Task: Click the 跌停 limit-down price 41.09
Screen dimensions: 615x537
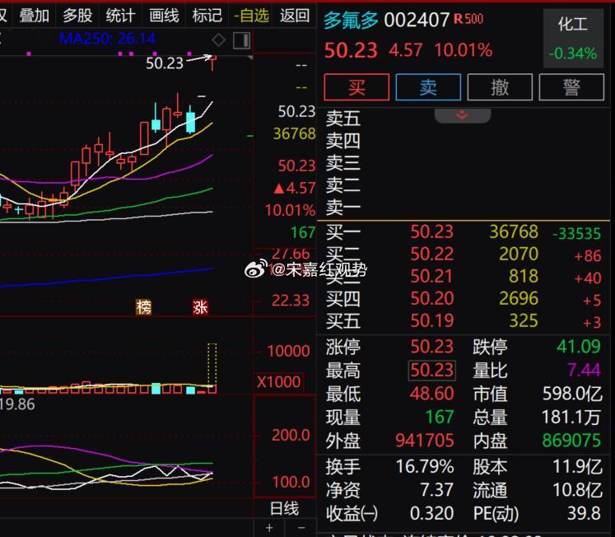Action: pos(579,347)
